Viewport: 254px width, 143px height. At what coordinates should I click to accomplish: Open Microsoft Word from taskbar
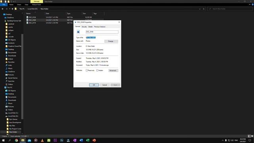pyautogui.click(x=81, y=140)
